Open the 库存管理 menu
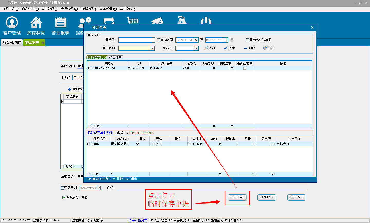 point(50,9)
